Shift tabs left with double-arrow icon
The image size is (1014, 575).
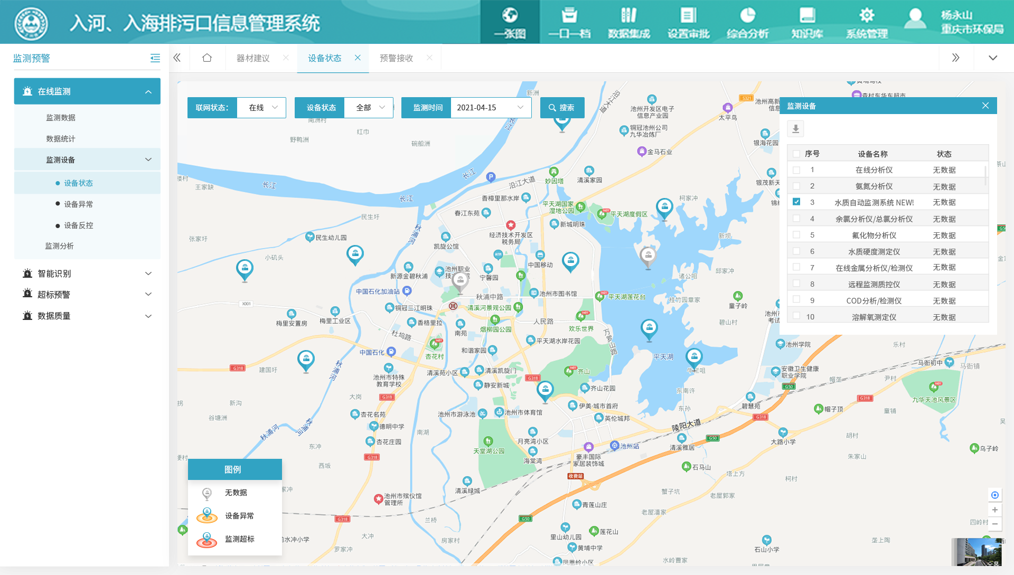177,58
